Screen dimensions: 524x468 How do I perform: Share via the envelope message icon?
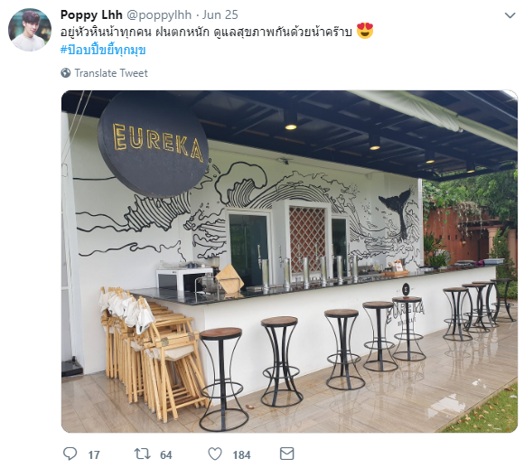[286, 454]
